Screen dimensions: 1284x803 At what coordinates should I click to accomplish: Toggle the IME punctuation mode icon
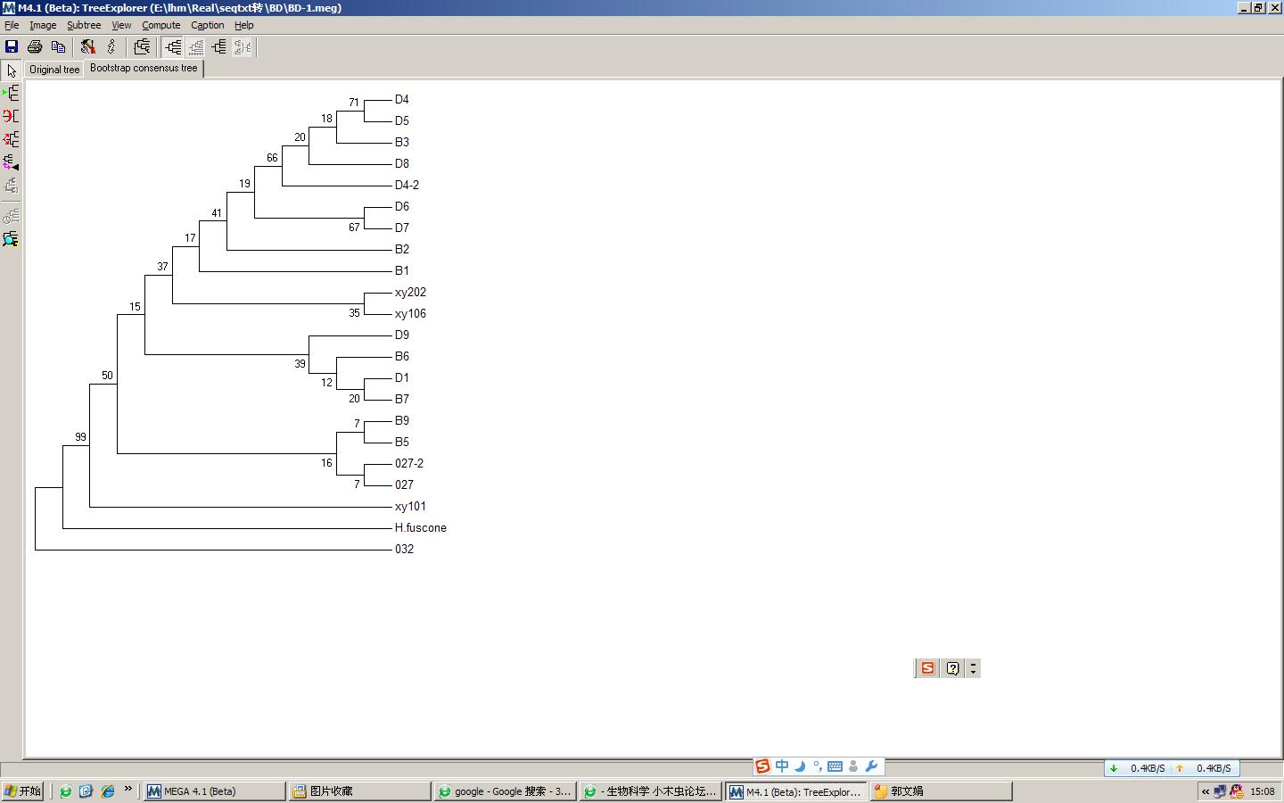817,766
